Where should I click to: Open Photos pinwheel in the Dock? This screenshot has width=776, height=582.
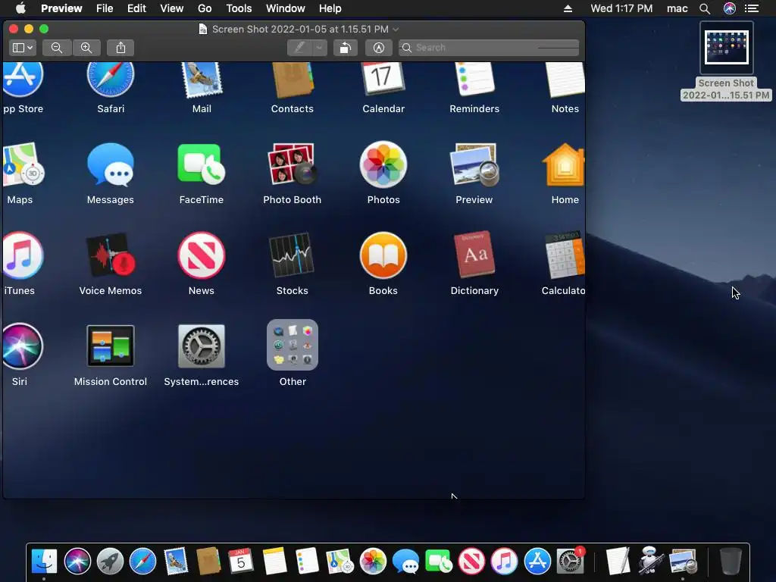[x=373, y=562]
